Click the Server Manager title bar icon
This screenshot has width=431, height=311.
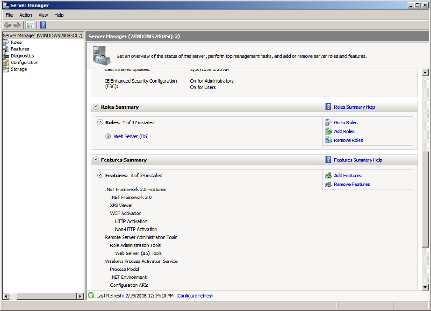pyautogui.click(x=6, y=5)
